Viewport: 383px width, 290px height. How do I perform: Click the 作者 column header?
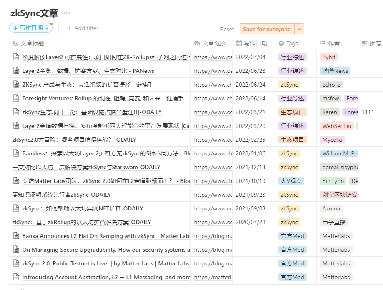click(330, 43)
